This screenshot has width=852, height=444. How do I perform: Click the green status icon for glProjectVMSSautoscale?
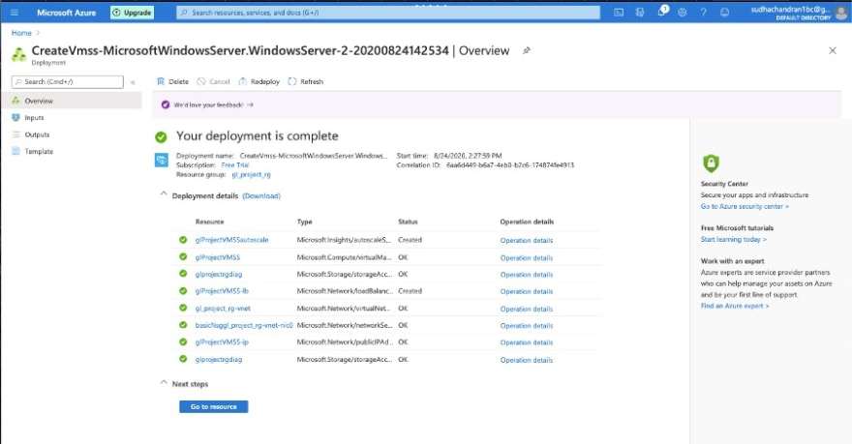(x=183, y=239)
